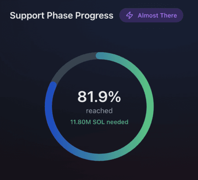Click the word 'There' in the badge
The width and height of the screenshot is (198, 180).
pos(169,15)
